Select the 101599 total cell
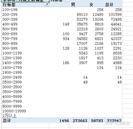The width and height of the screenshot is (133, 129). [x=115, y=14]
